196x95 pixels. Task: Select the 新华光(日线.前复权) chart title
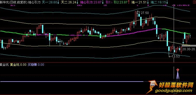14,2
